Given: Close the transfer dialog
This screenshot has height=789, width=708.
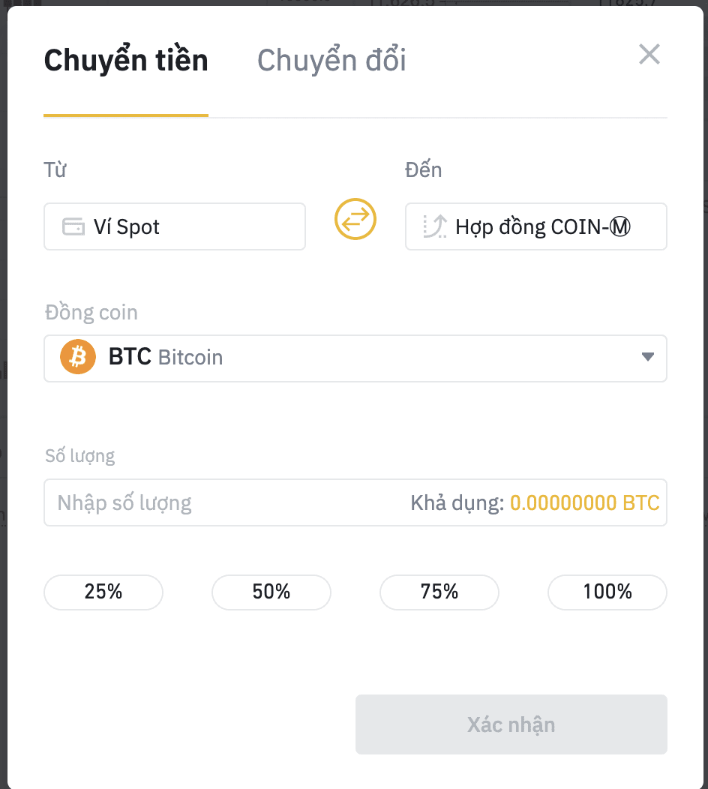Looking at the screenshot, I should (649, 54).
